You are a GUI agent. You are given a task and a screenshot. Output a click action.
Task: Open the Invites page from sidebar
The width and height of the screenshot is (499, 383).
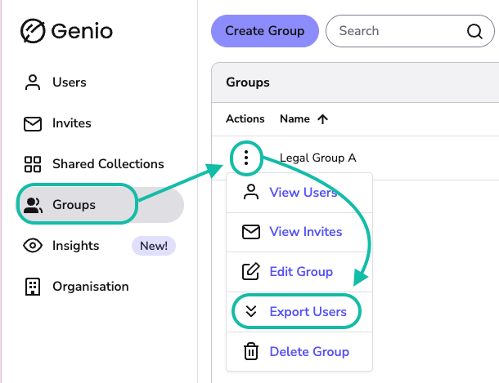(100, 123)
